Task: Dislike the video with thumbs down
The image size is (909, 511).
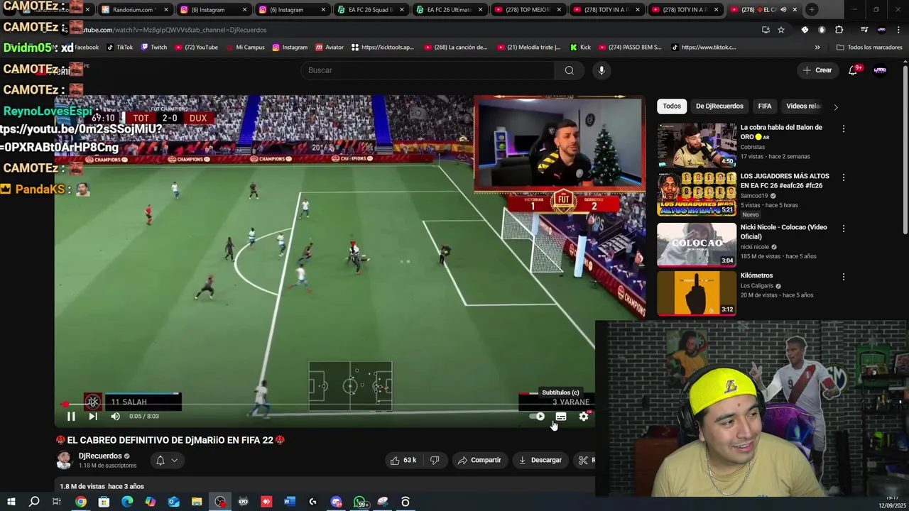Action: tap(435, 460)
